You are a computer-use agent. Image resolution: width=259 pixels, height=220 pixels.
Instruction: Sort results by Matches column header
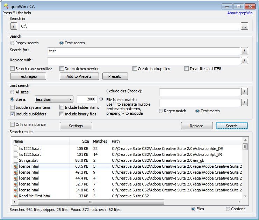[100, 141]
